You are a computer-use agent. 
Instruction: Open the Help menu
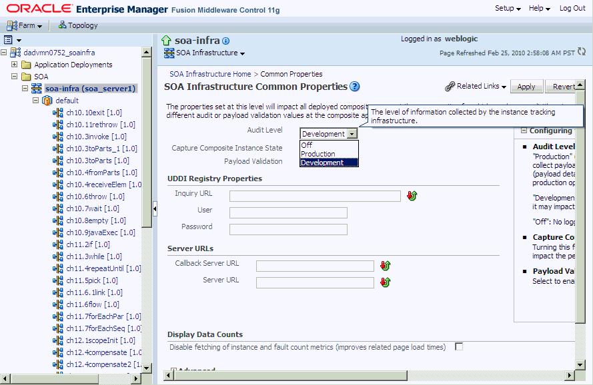[x=539, y=8]
